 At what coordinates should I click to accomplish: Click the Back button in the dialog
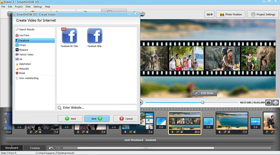tap(70, 118)
